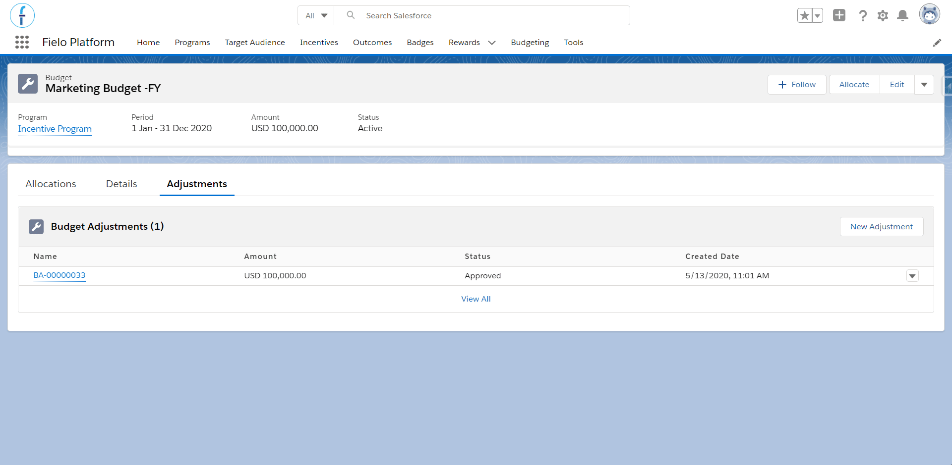Image resolution: width=952 pixels, height=465 pixels.
Task: Open the All search scope dropdown
Action: coord(316,15)
